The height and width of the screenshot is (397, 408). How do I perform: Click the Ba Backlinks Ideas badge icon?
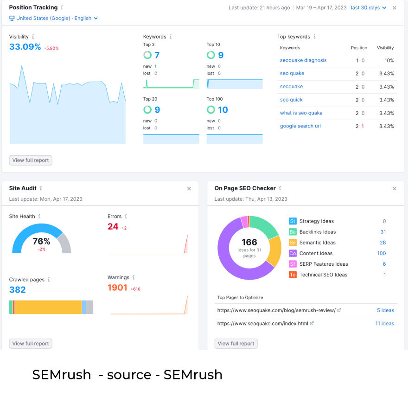pyautogui.click(x=293, y=232)
